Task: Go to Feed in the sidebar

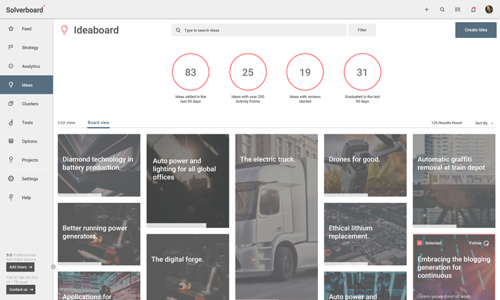Action: (x=26, y=29)
